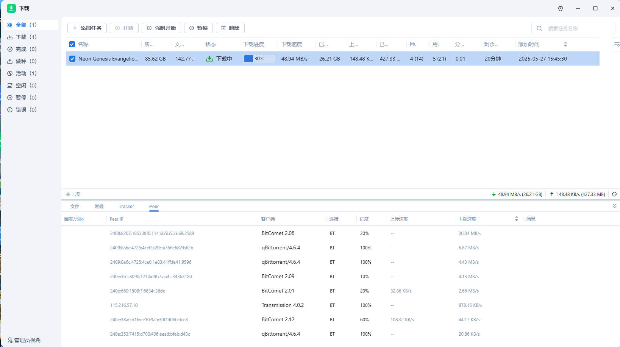Click the refresh icon in the status bar
Viewport: 620px width, 347px height.
tap(614, 194)
